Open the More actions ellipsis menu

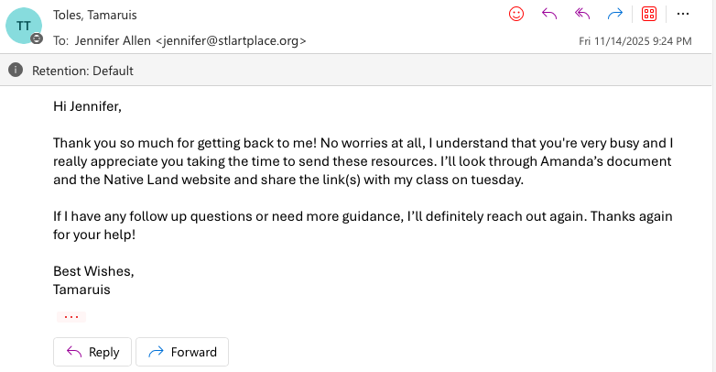tap(683, 14)
